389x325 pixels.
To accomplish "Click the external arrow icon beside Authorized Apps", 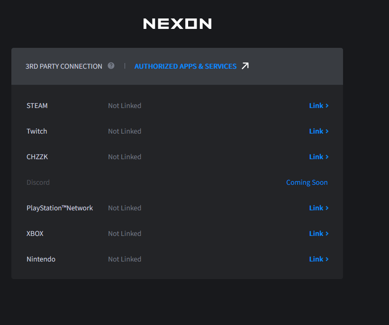I will (245, 66).
